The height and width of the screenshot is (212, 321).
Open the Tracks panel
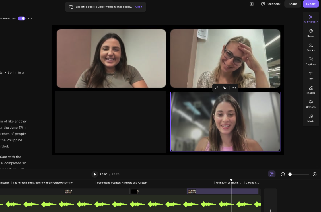click(x=311, y=47)
